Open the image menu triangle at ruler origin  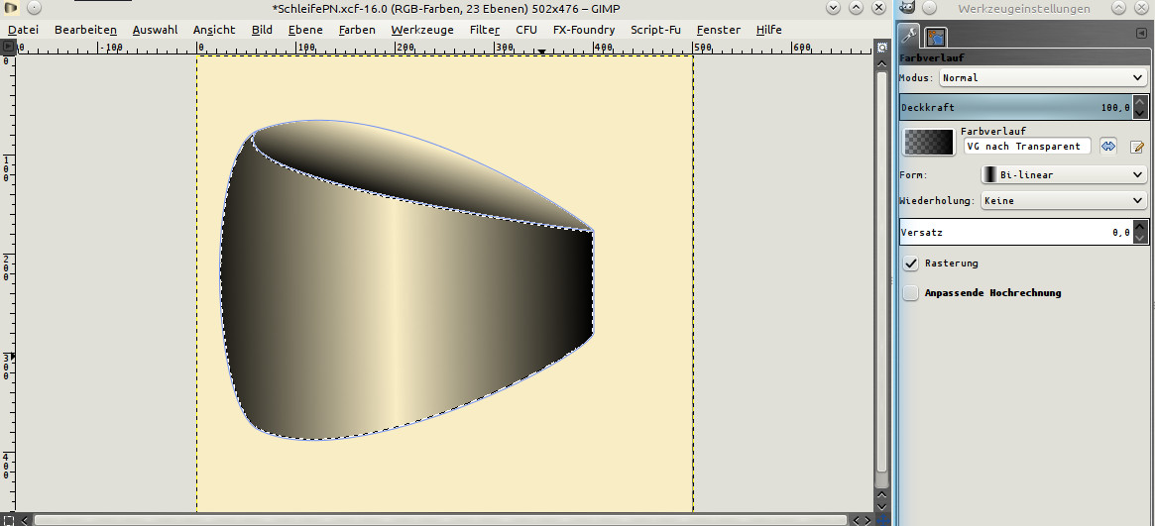point(8,47)
